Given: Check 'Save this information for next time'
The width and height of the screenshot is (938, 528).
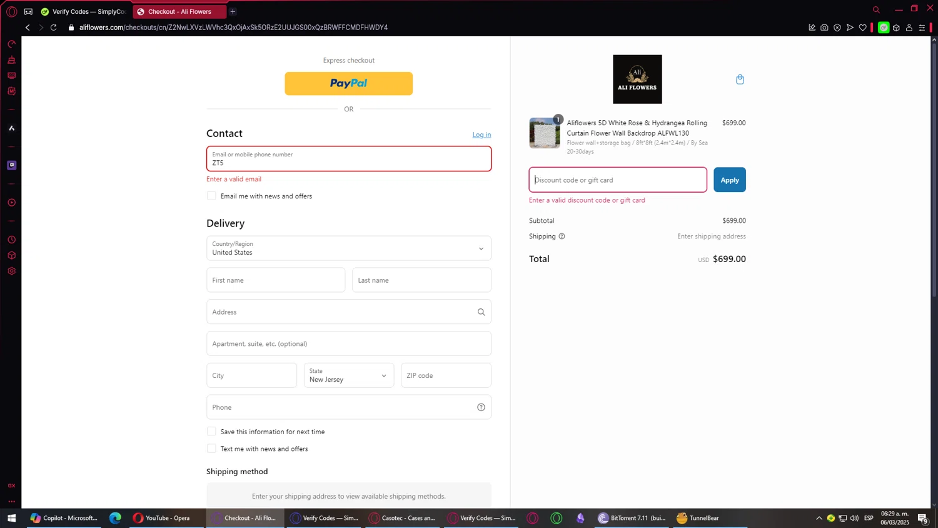Looking at the screenshot, I should [x=211, y=431].
